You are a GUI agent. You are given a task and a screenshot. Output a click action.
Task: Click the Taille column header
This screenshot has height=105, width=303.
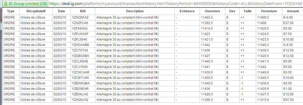[x=247, y=11]
